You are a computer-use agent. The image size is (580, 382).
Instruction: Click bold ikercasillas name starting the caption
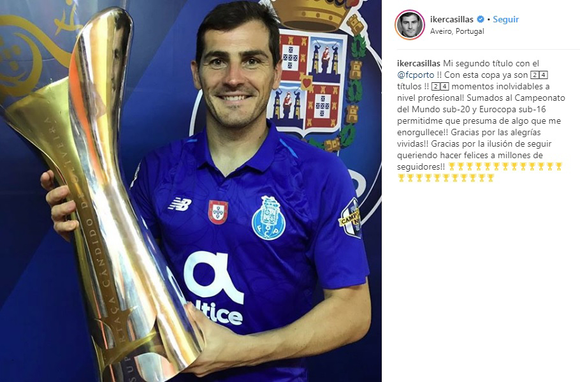tap(419, 63)
